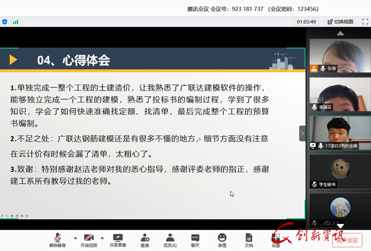Open 聊天 chat panel
Screen dimensions: 371x251
(195, 240)
